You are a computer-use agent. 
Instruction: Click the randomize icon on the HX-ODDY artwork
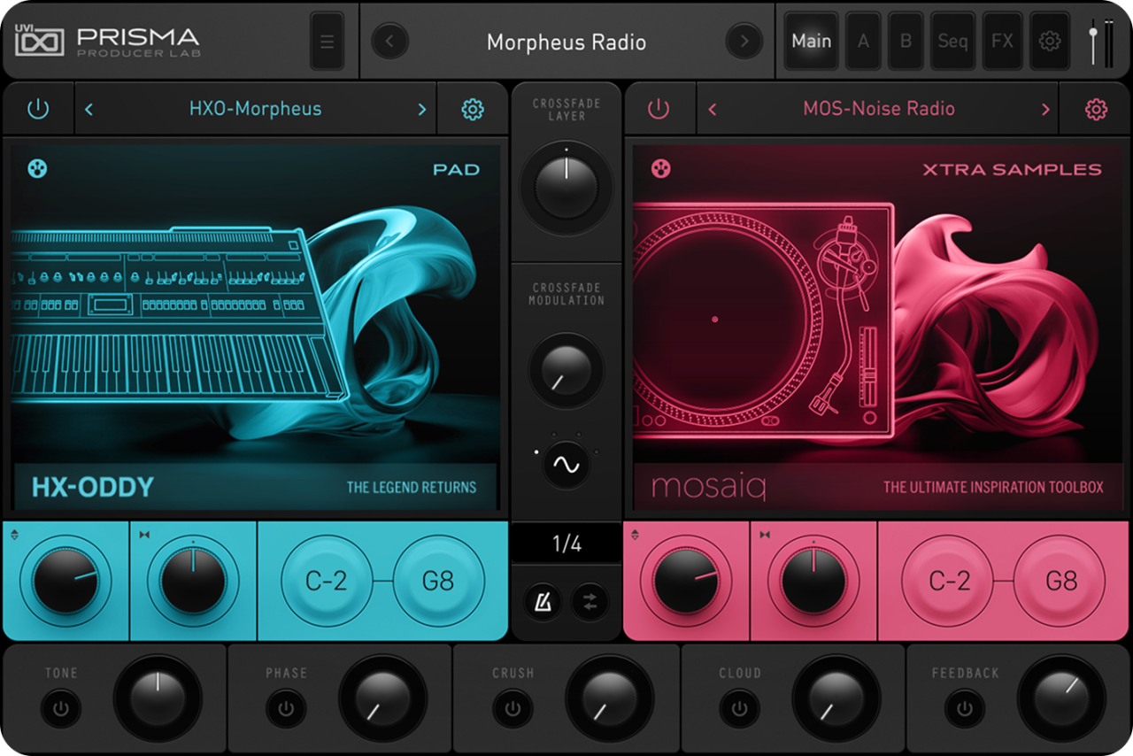(x=37, y=168)
